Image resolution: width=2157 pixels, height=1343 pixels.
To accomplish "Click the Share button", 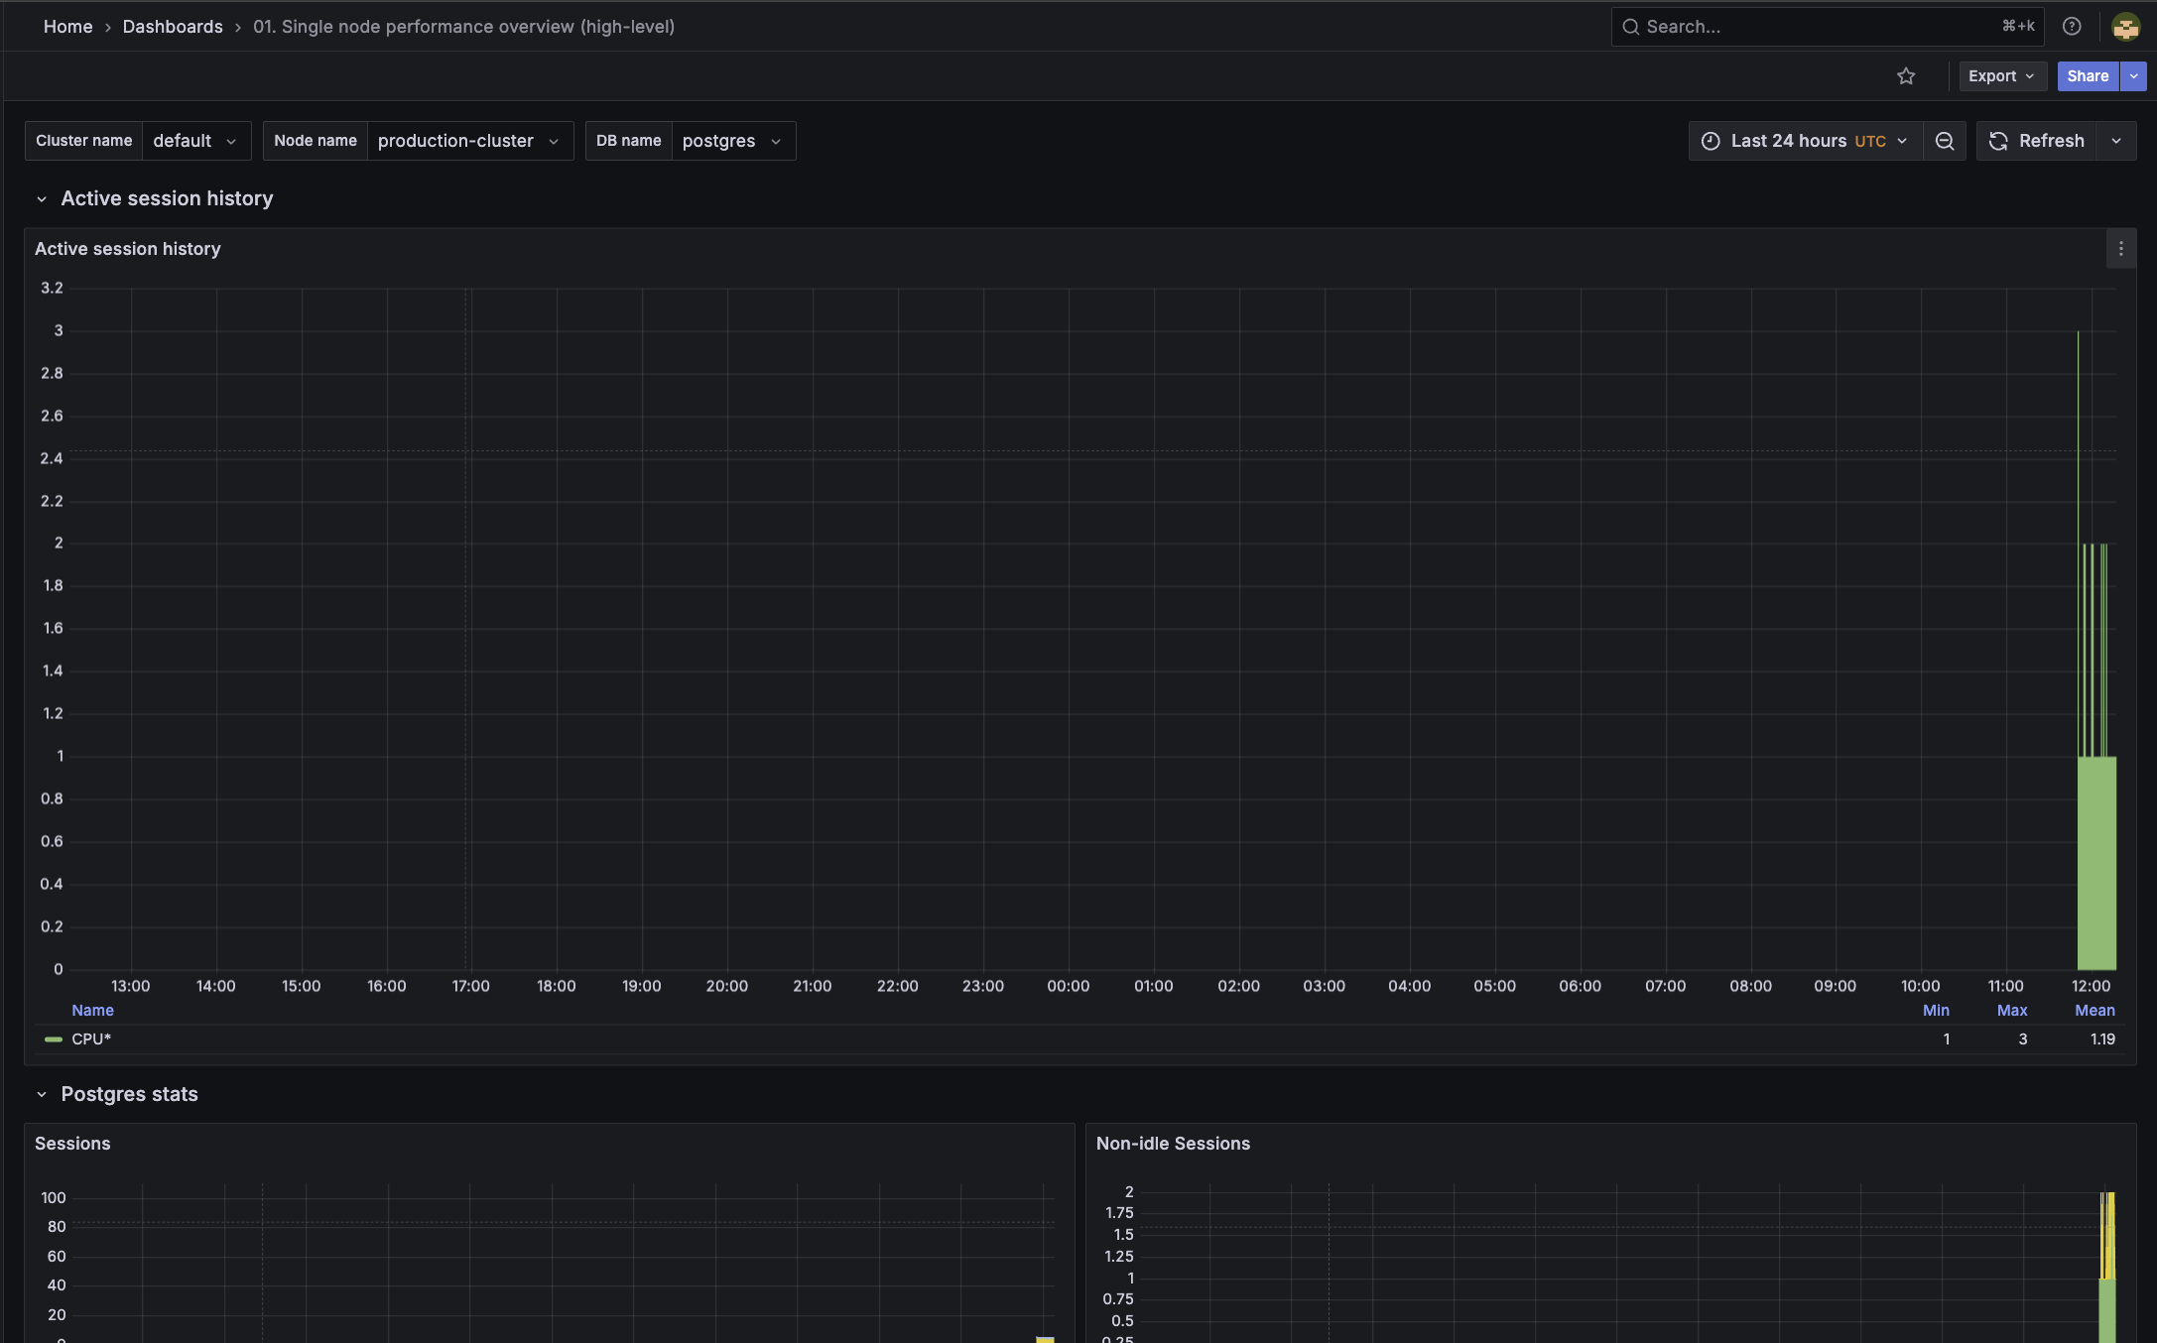I will pyautogui.click(x=2088, y=75).
